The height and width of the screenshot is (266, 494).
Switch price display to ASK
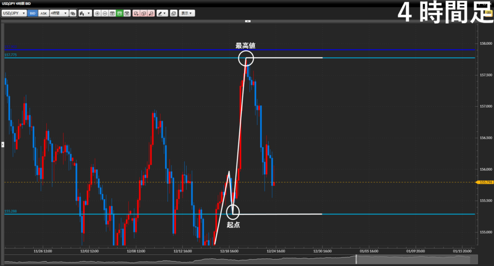[x=43, y=13]
